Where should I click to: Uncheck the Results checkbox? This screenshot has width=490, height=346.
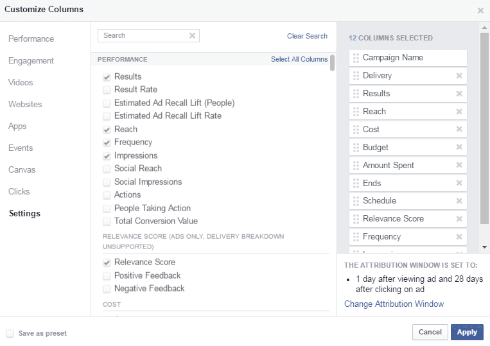click(x=107, y=77)
